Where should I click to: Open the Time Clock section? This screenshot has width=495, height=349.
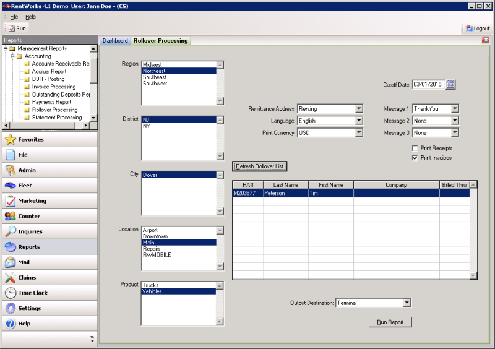click(x=50, y=293)
